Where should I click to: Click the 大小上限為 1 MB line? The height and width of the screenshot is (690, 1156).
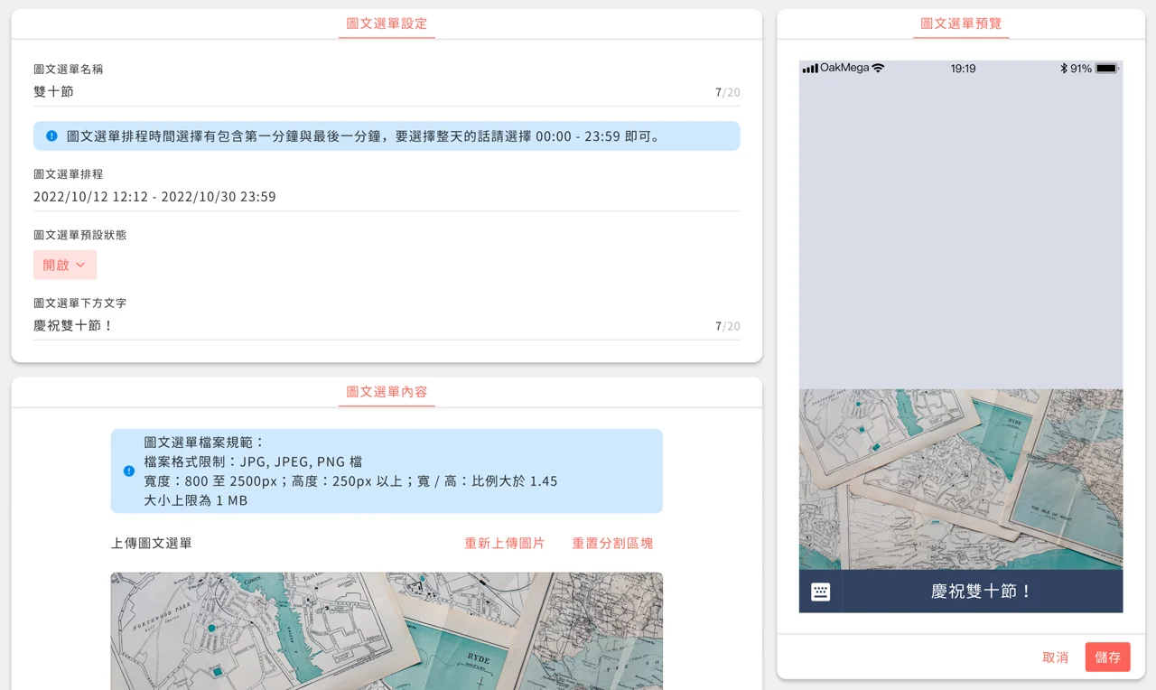point(196,500)
